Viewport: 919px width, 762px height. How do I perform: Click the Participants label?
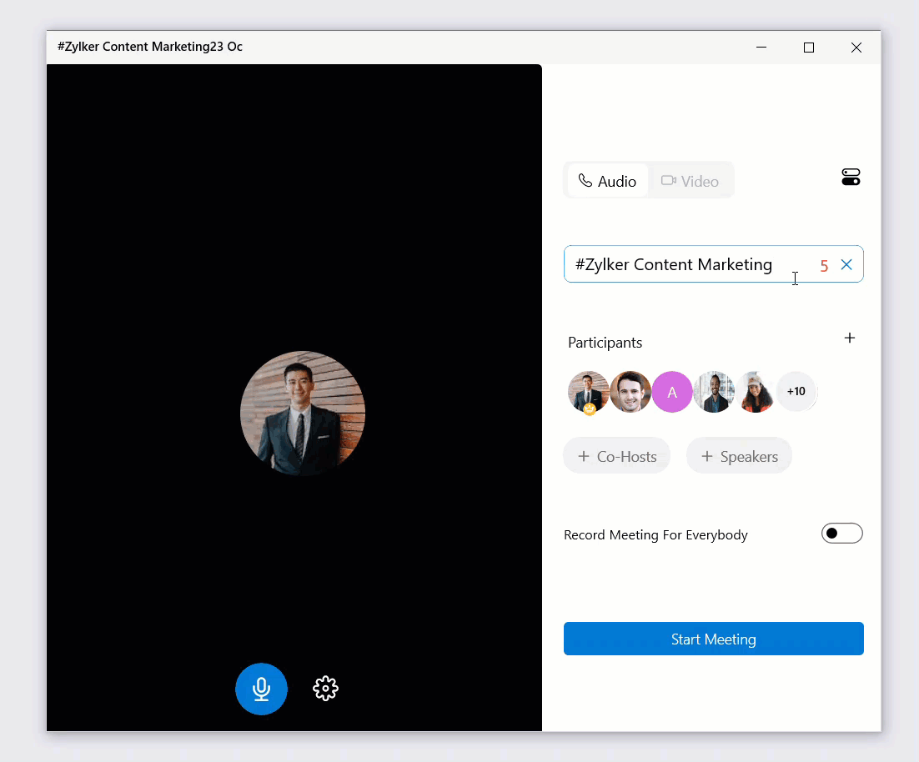tap(605, 343)
